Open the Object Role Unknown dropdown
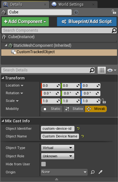The image size is (118, 182). 58,156
